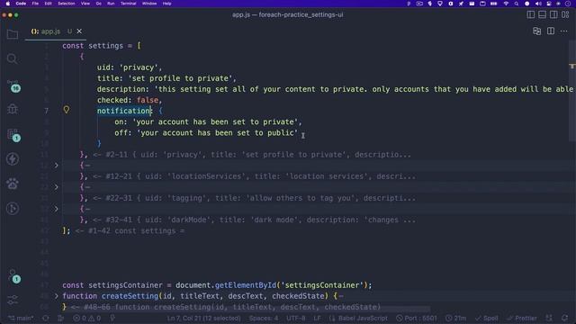
Task: Open the macOS Wi-Fi menu icon
Action: tap(506, 4)
